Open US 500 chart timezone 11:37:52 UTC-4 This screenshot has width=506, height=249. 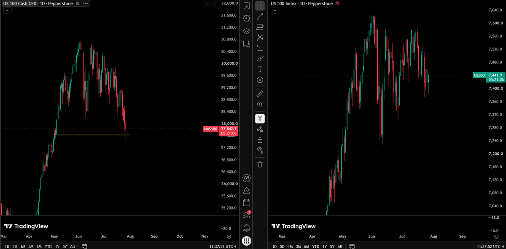490,246
